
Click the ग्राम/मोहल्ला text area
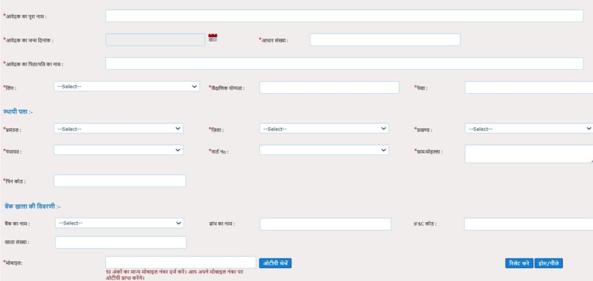(x=528, y=153)
